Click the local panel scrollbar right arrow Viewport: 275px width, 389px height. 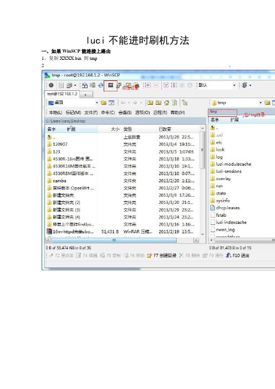tap(196, 240)
